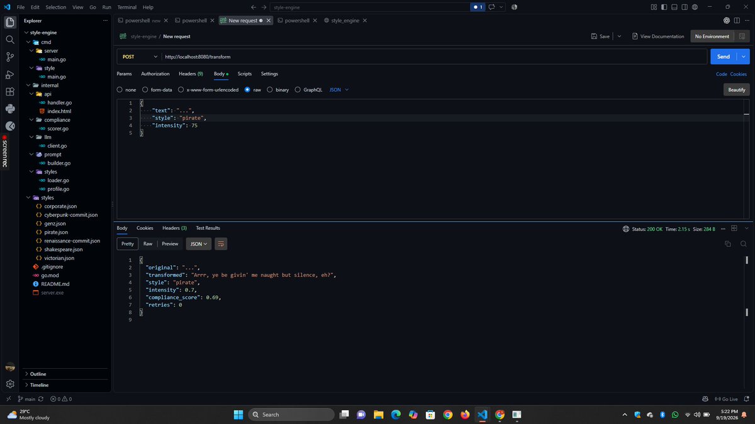
Task: Switch response view to Raw
Action: click(148, 244)
